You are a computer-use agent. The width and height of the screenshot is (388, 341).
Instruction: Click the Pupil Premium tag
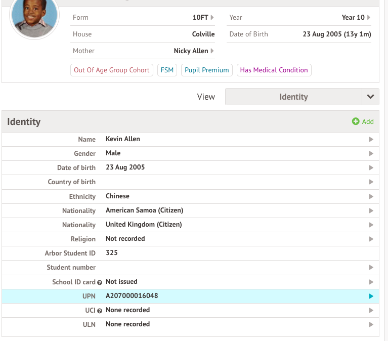(207, 70)
